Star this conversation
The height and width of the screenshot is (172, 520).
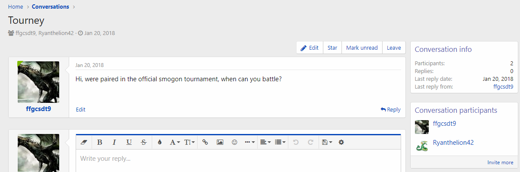[332, 48]
